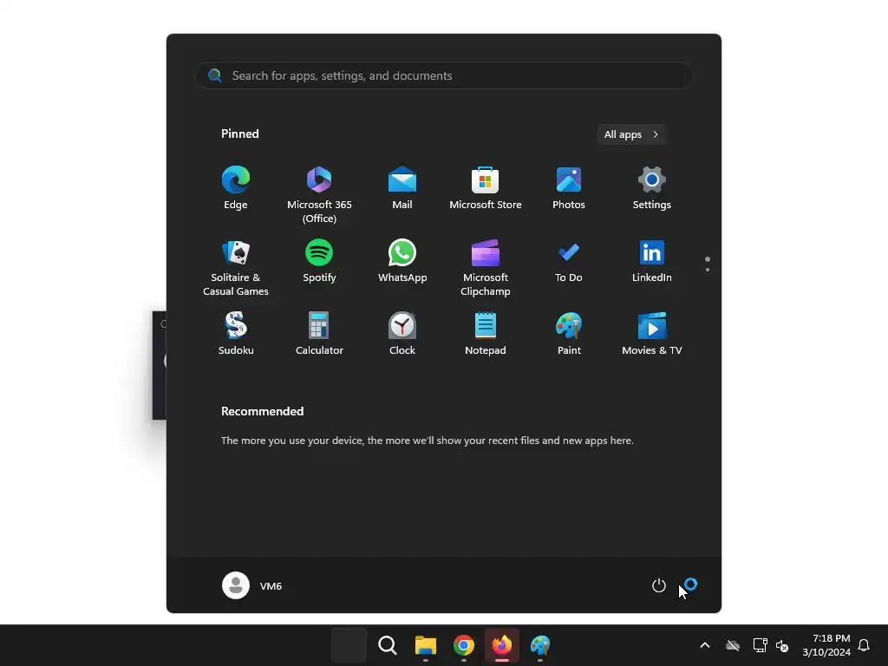Screen dimensions: 888x666
Task: Launch Microsoft 365 (Office)
Action: pos(319,194)
